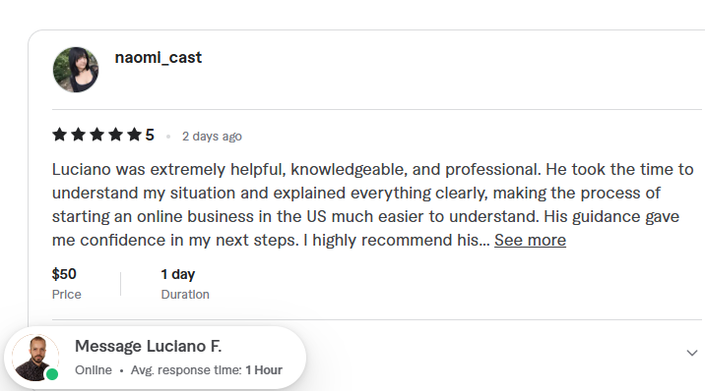Click the third star in the rating
The width and height of the screenshot is (705, 391).
point(96,135)
